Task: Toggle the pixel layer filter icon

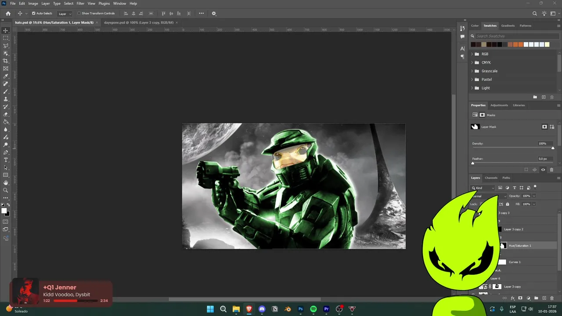Action: pos(500,188)
